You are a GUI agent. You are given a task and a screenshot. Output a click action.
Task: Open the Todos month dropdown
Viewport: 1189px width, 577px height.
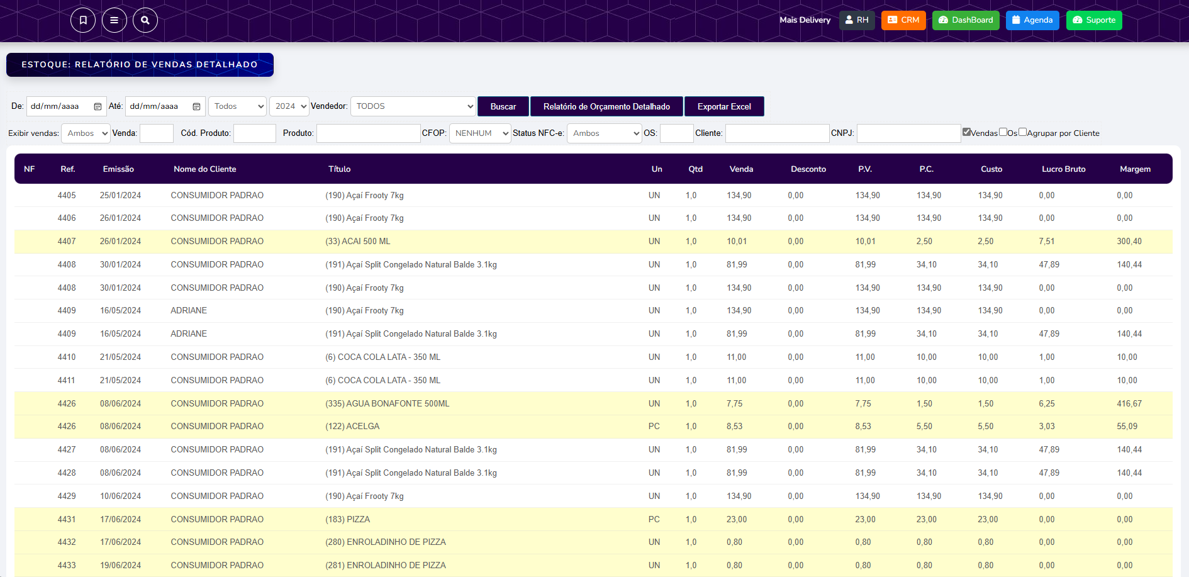(x=237, y=106)
